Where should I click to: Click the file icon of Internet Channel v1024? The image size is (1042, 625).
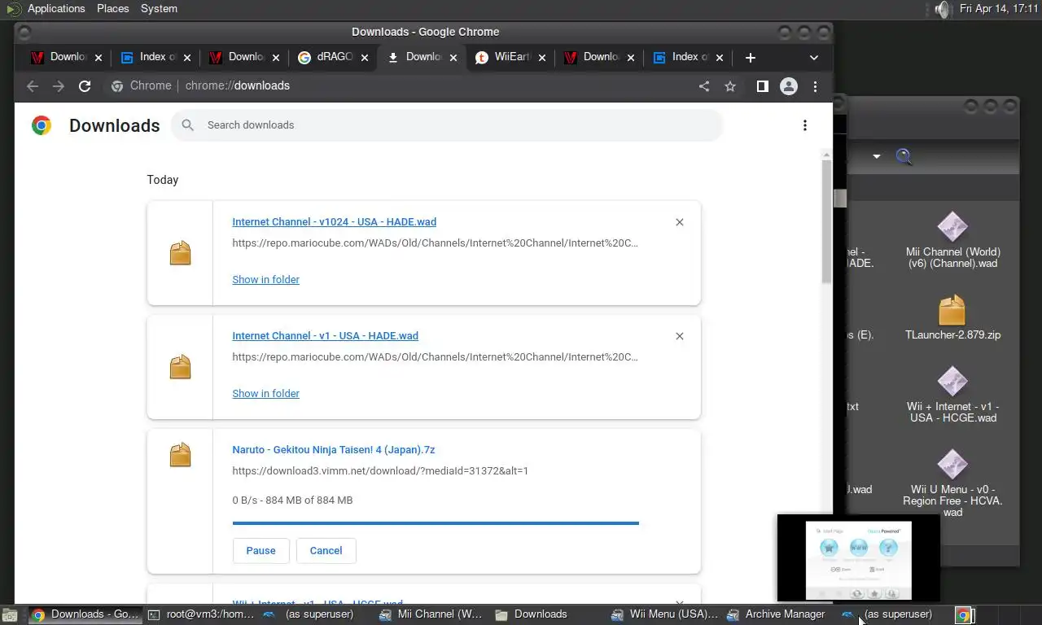[180, 253]
